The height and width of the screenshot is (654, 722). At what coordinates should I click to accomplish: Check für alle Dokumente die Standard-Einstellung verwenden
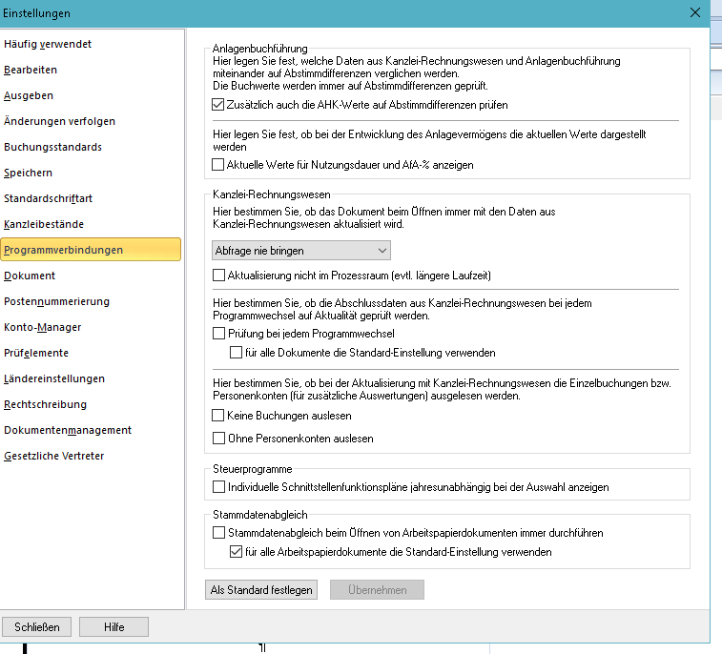click(236, 353)
